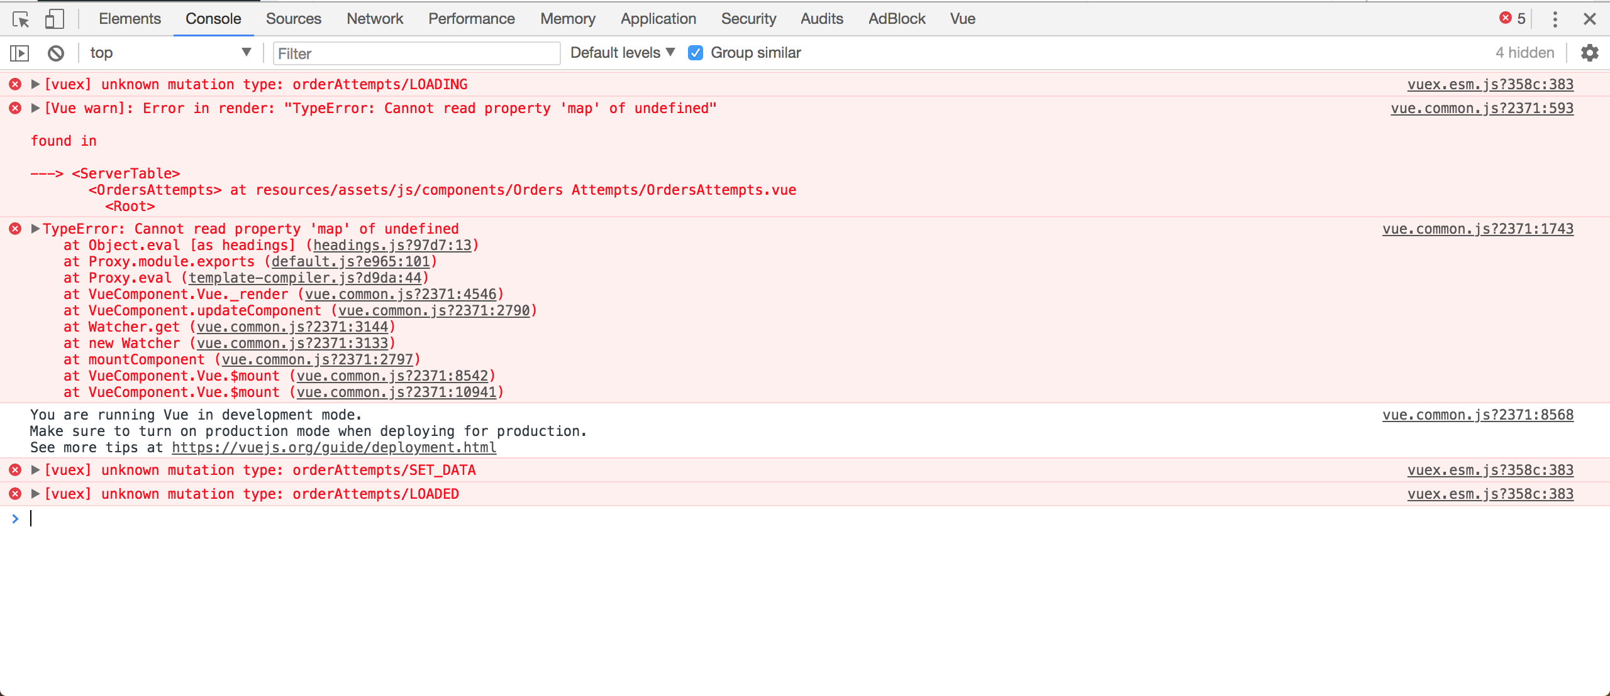Toggle grouping of similar messages off
This screenshot has height=696, width=1610.
(695, 53)
